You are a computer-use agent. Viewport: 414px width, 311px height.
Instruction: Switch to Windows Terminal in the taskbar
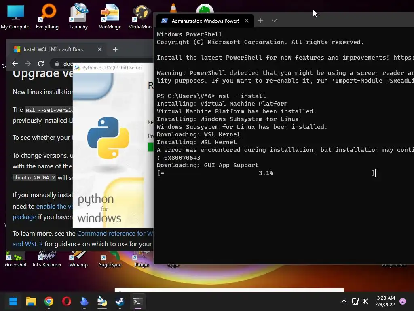point(137,301)
